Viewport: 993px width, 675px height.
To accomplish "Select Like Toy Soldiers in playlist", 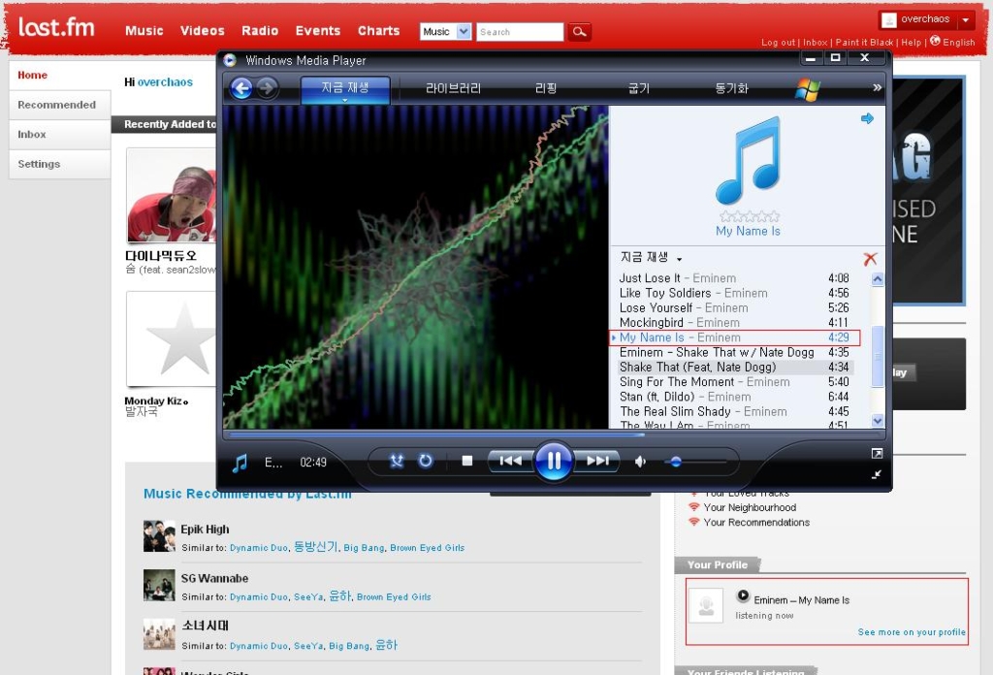I will click(734, 293).
